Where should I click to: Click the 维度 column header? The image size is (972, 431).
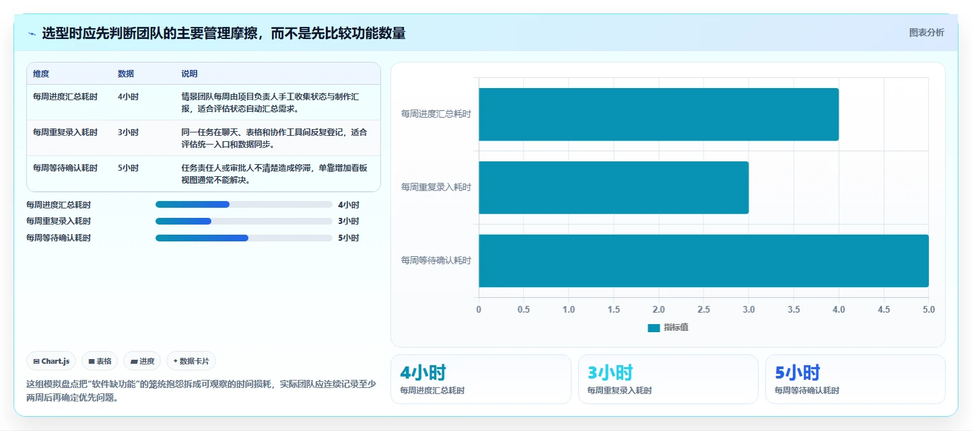pyautogui.click(x=41, y=74)
